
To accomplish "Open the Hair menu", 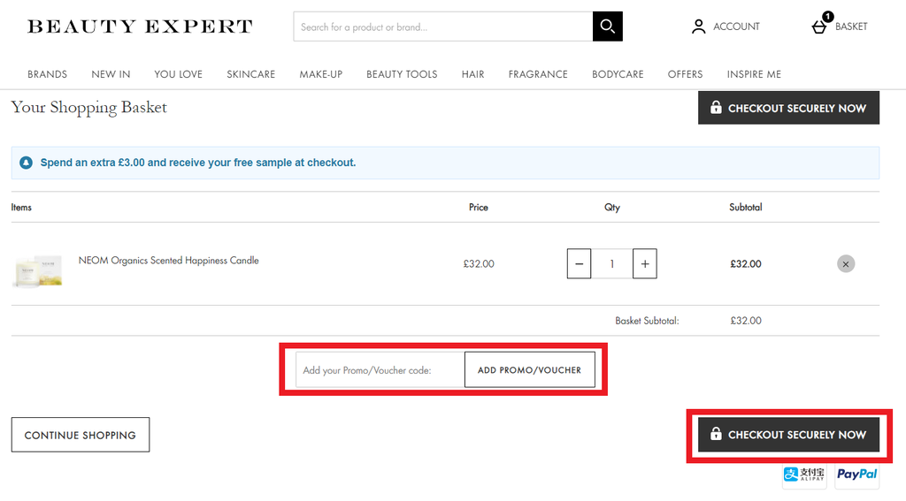I will [x=472, y=74].
